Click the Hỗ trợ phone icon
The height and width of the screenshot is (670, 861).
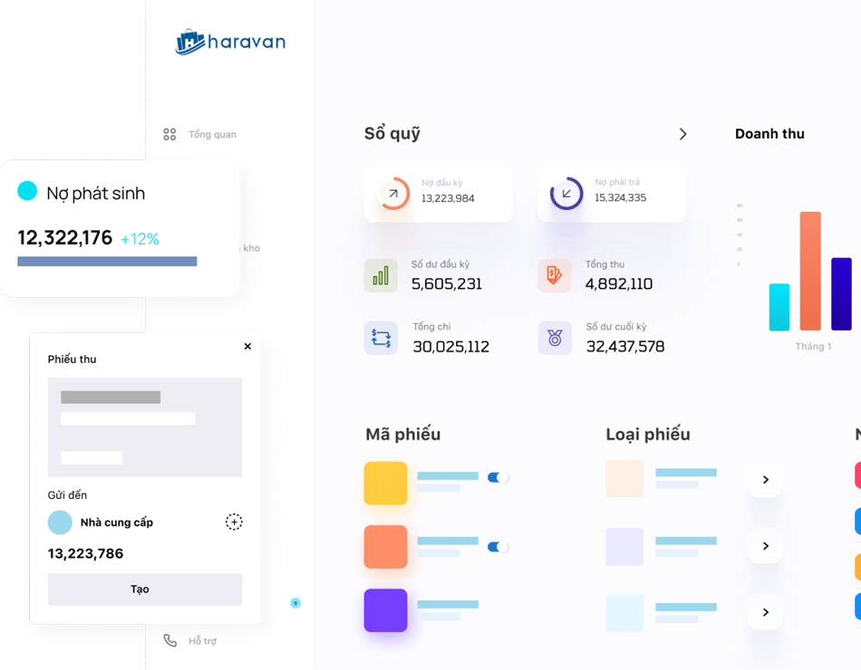pyautogui.click(x=170, y=640)
